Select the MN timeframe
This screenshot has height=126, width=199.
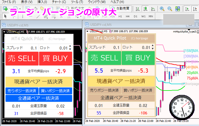(x=151, y=16)
